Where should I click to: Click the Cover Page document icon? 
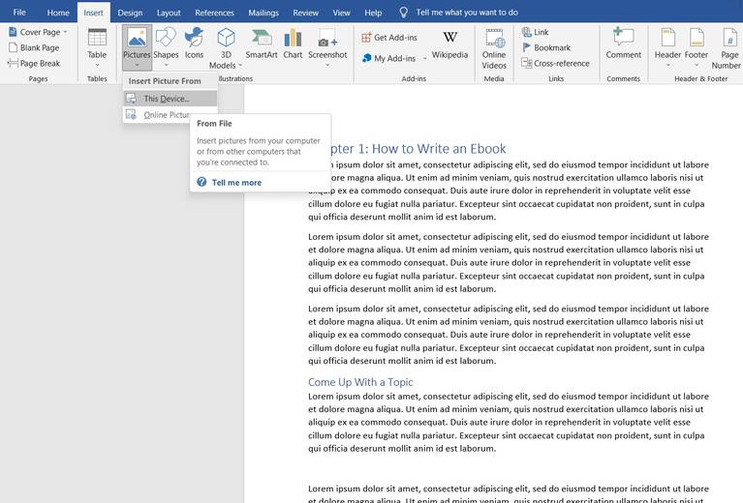point(13,32)
